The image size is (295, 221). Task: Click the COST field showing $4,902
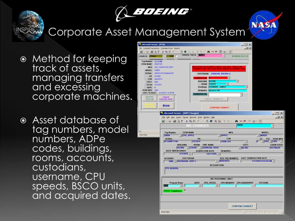(x=255, y=148)
